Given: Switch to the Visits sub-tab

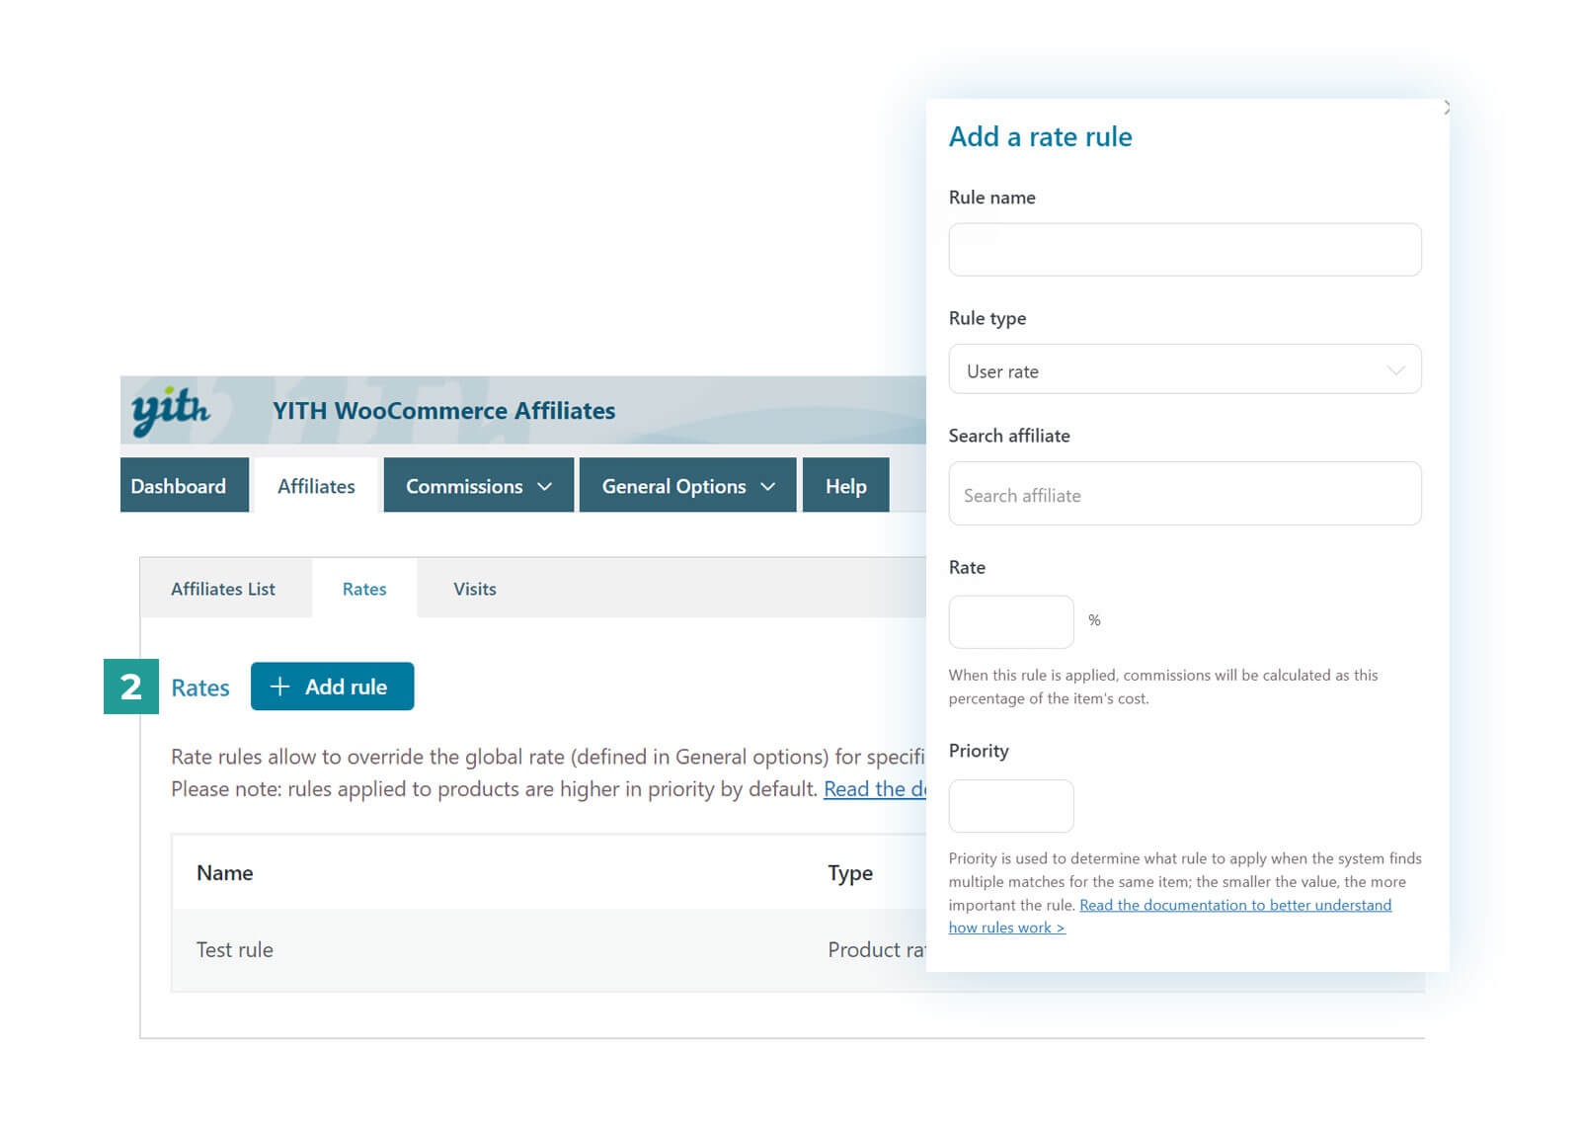Looking at the screenshot, I should click(475, 589).
